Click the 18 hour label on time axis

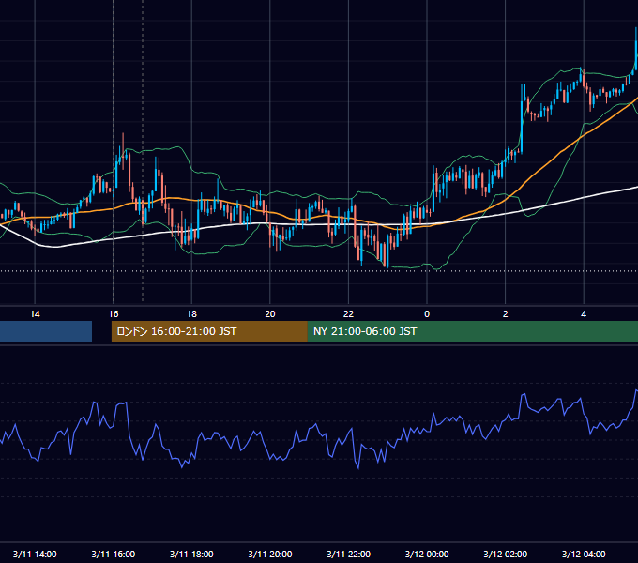point(191,314)
